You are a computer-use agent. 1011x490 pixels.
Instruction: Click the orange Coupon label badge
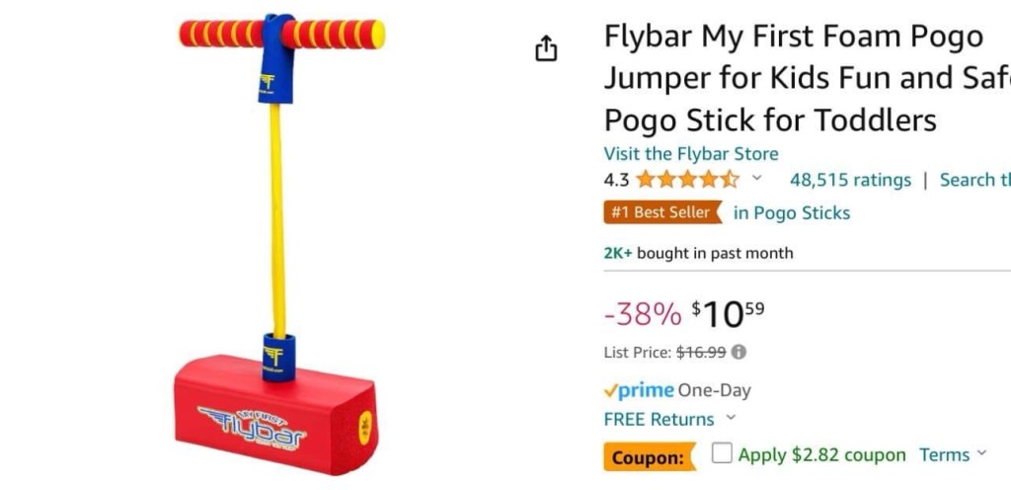[x=648, y=457]
